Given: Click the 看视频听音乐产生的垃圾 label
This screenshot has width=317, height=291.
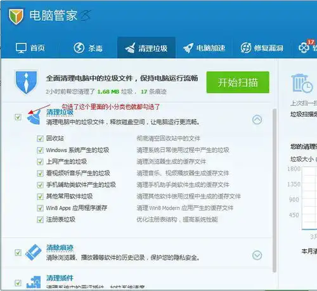Looking at the screenshot, I should (x=78, y=173).
